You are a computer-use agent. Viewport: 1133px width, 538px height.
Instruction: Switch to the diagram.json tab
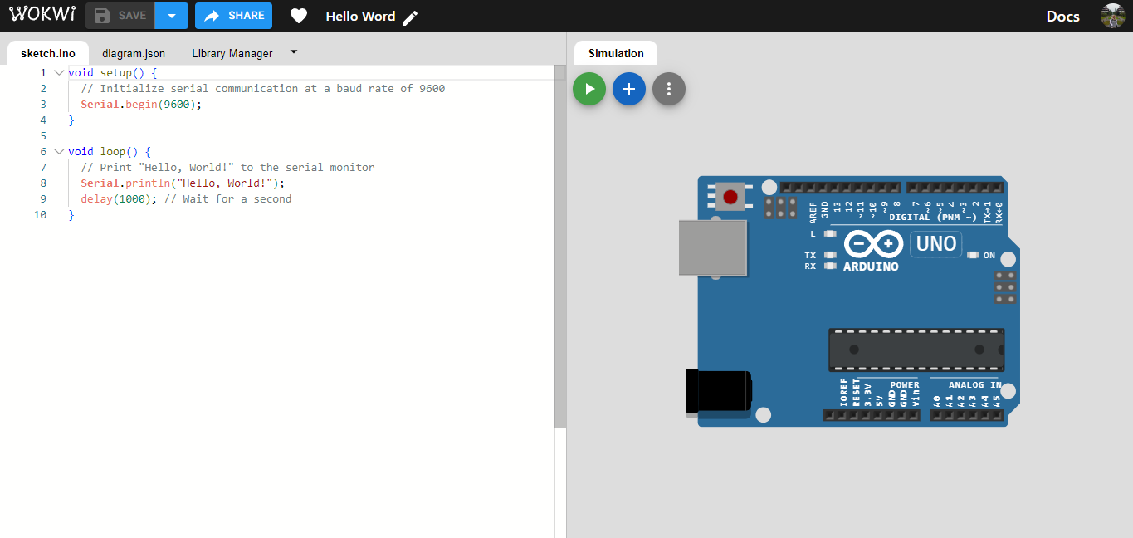coord(134,53)
